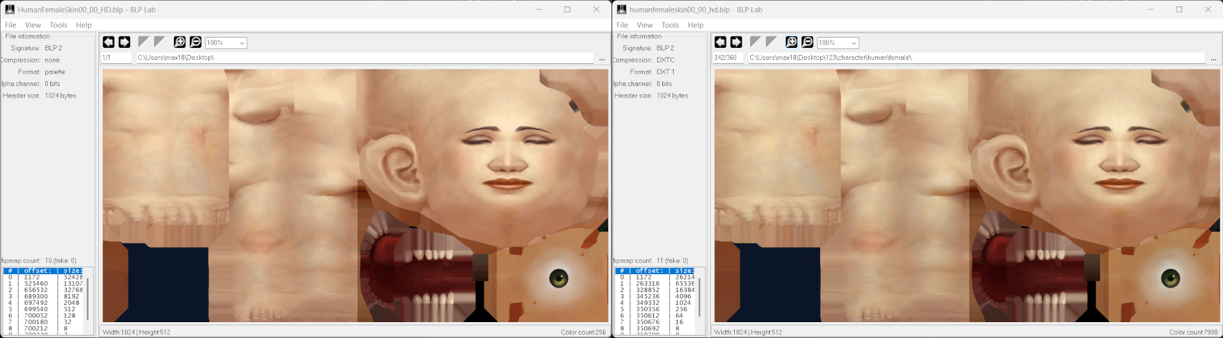Click the 342/360 file index field
This screenshot has width=1223, height=338.
click(727, 58)
